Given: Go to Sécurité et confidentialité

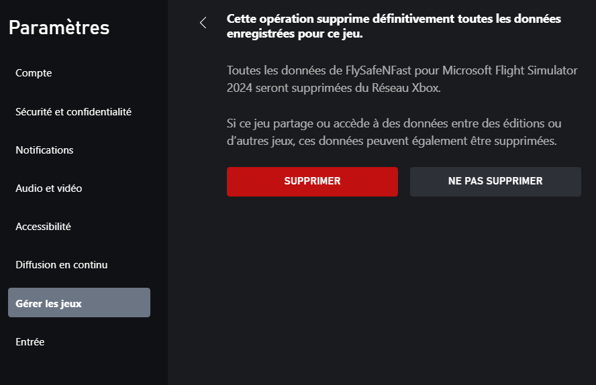Looking at the screenshot, I should tap(73, 111).
